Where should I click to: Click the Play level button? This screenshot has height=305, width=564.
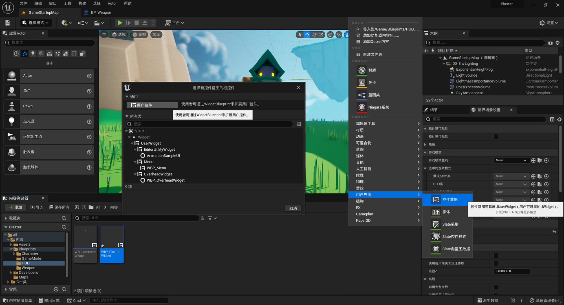point(120,23)
